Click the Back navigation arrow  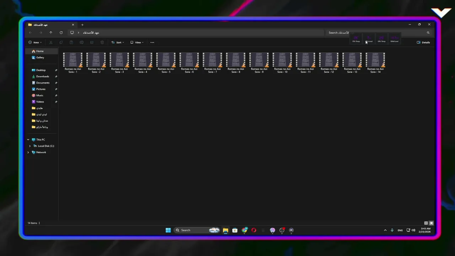tap(30, 32)
